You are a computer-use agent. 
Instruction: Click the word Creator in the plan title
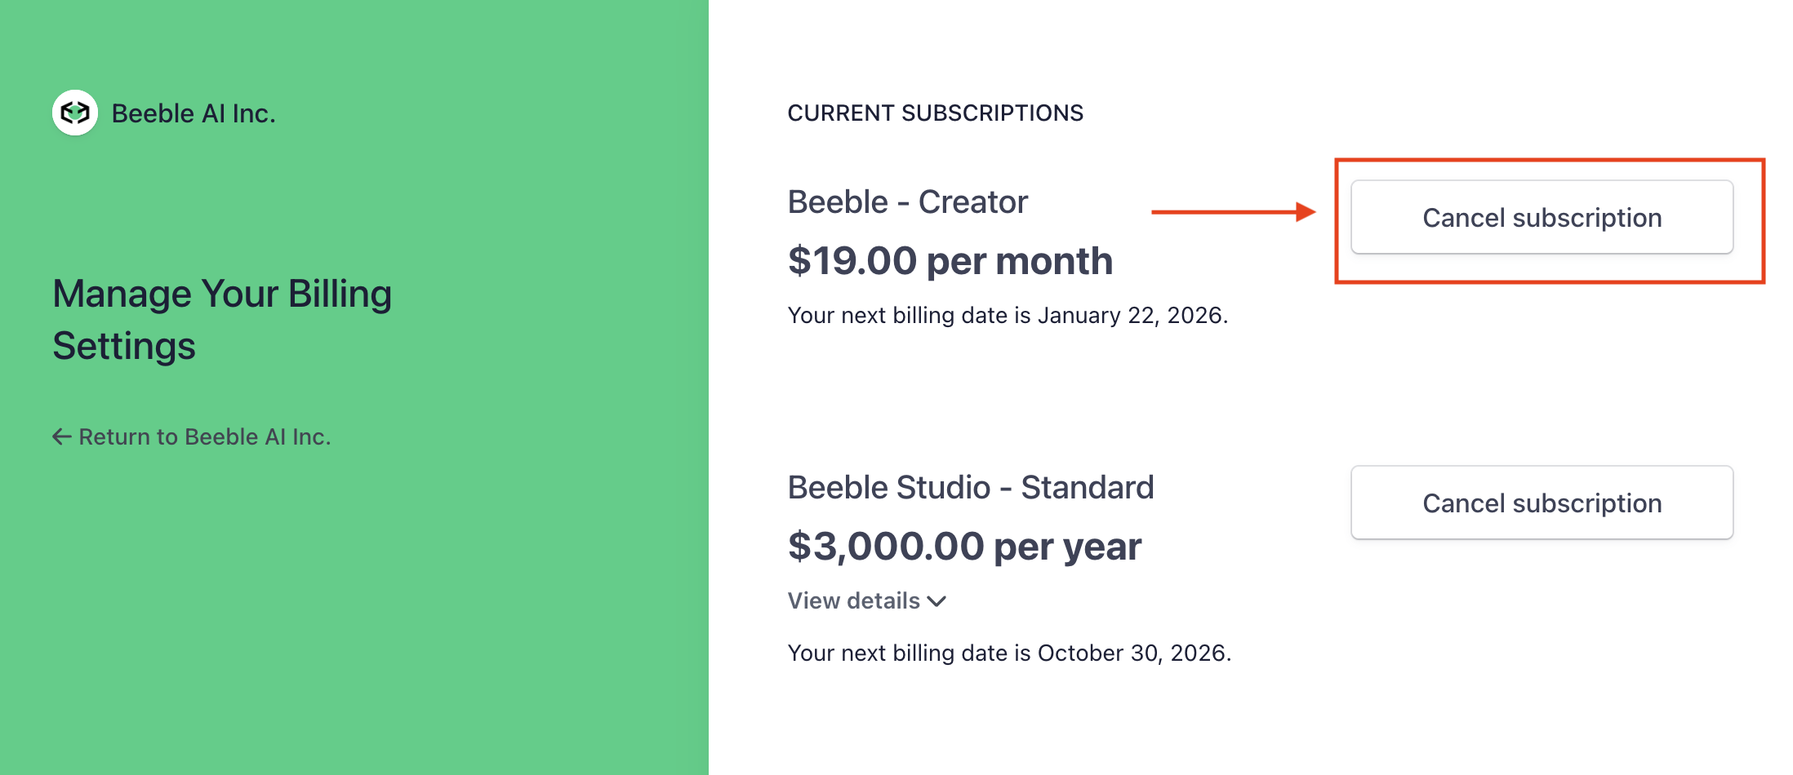coord(972,202)
